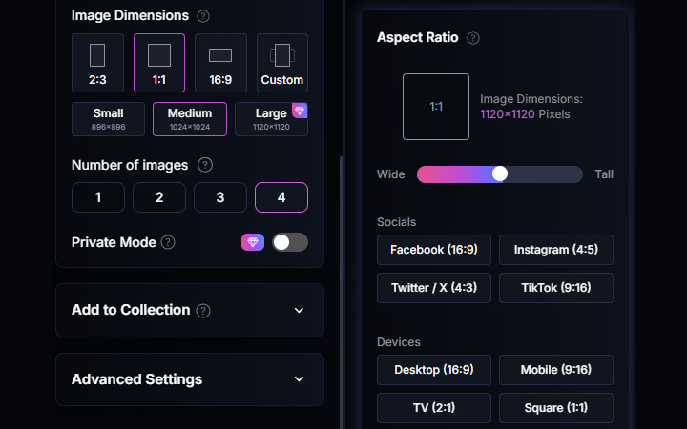Apply the Instagram (4:5) preset
This screenshot has height=429, width=687.
556,250
